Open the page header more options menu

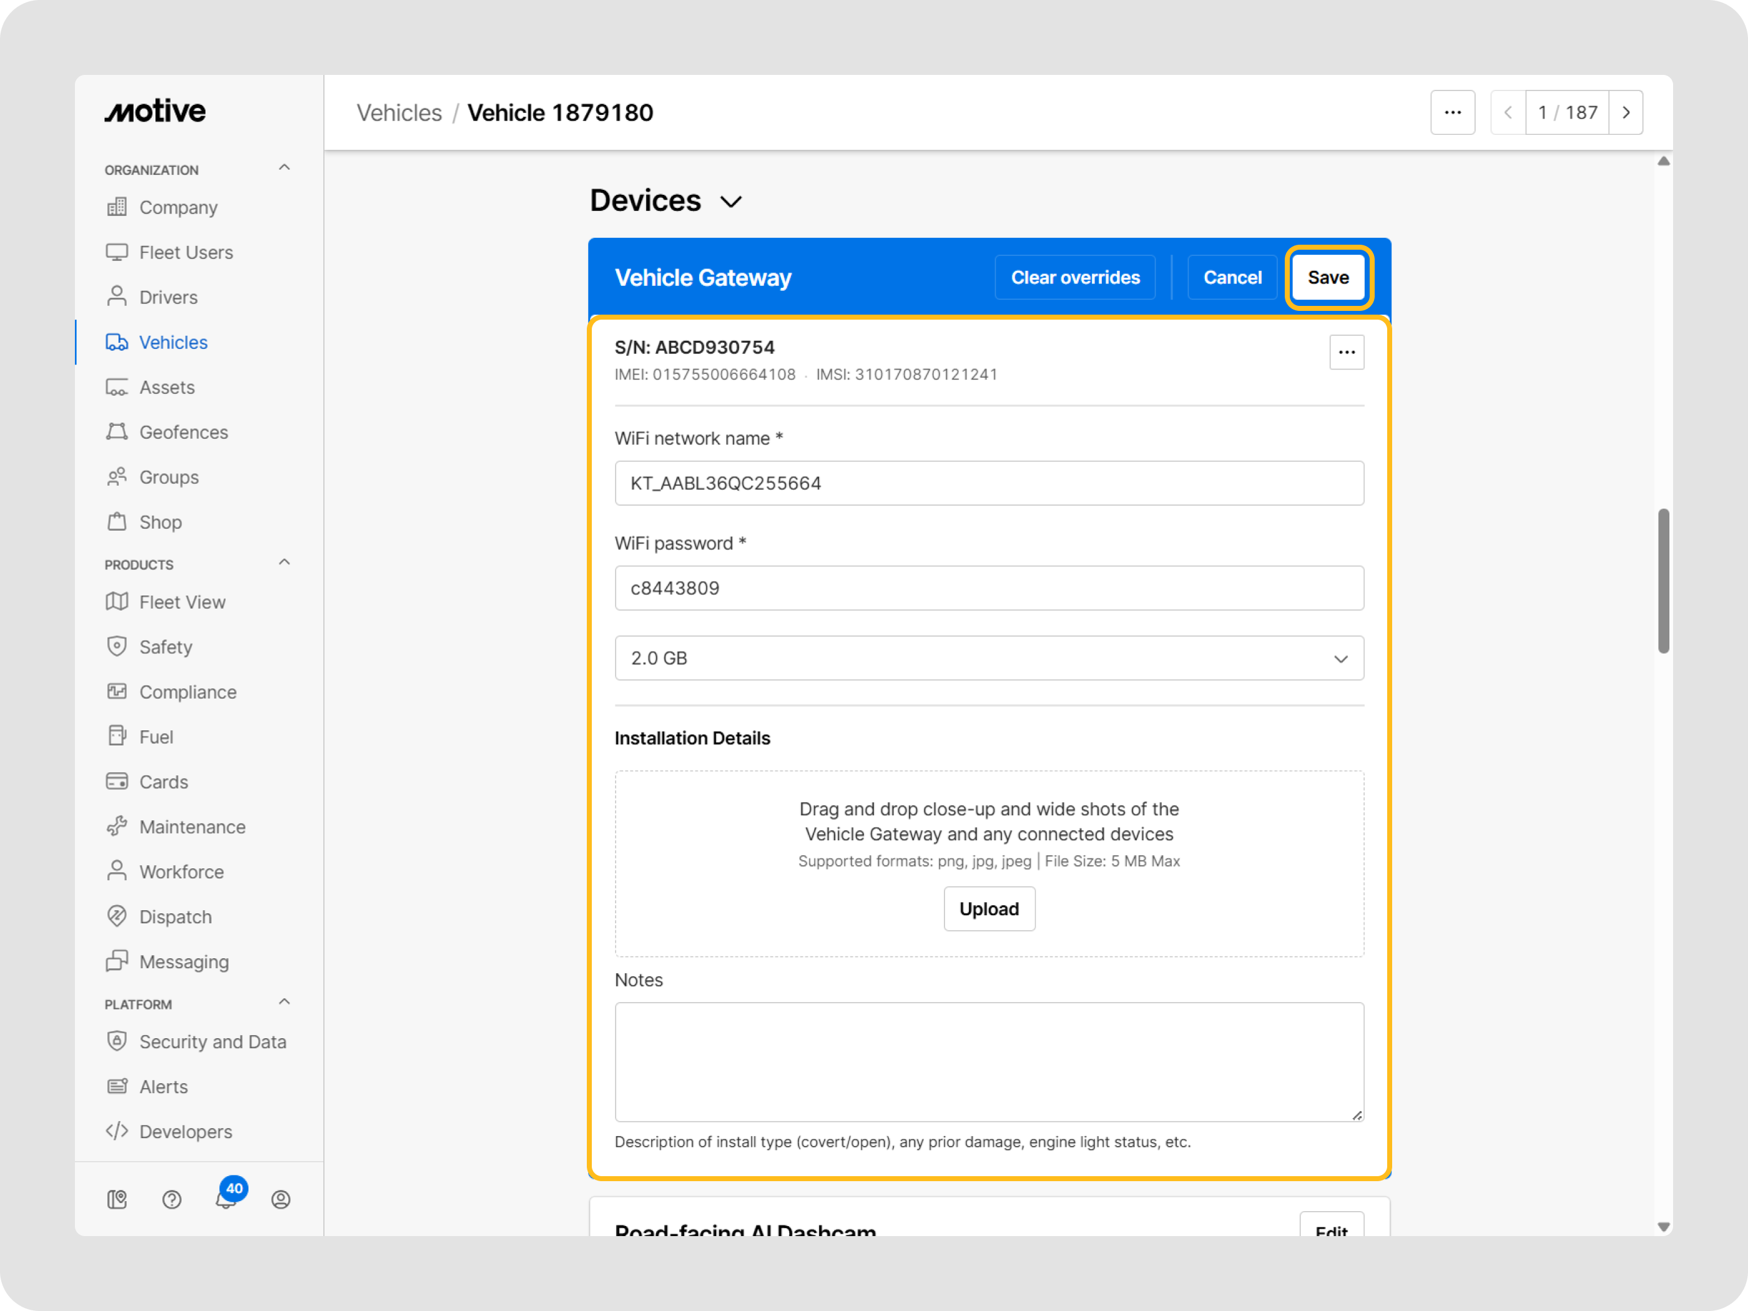pos(1451,113)
